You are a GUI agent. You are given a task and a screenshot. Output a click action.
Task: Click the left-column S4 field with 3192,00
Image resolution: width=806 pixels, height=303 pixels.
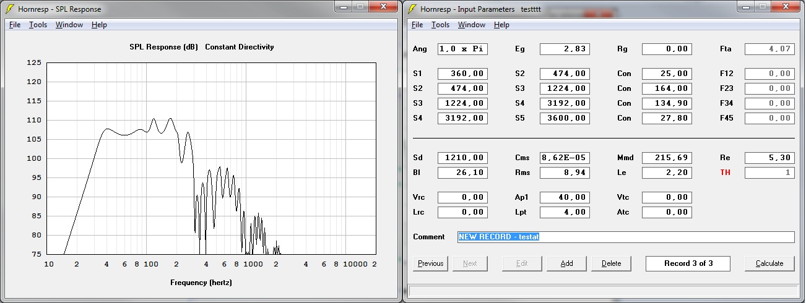(x=462, y=118)
